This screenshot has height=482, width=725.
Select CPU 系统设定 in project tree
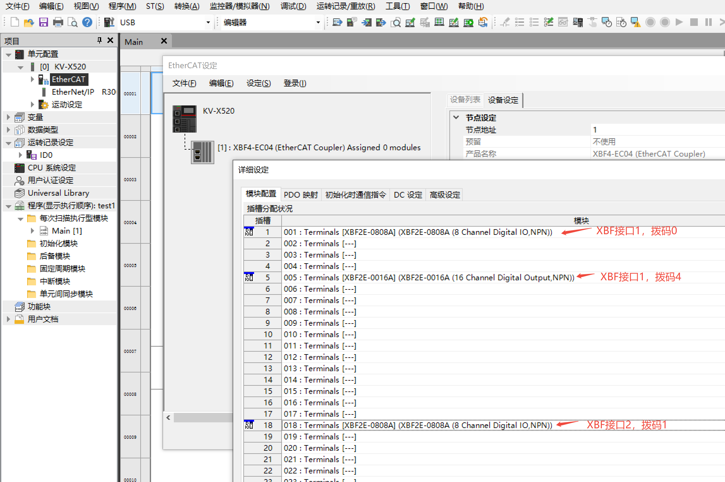click(52, 168)
